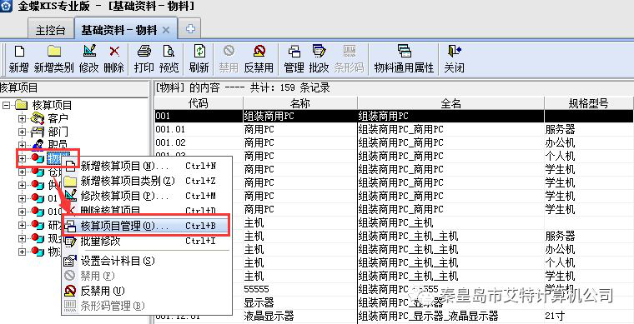Image resolution: width=634 pixels, height=324 pixels.
Task: Select the 客户 tree item label
Action: pyautogui.click(x=58, y=118)
